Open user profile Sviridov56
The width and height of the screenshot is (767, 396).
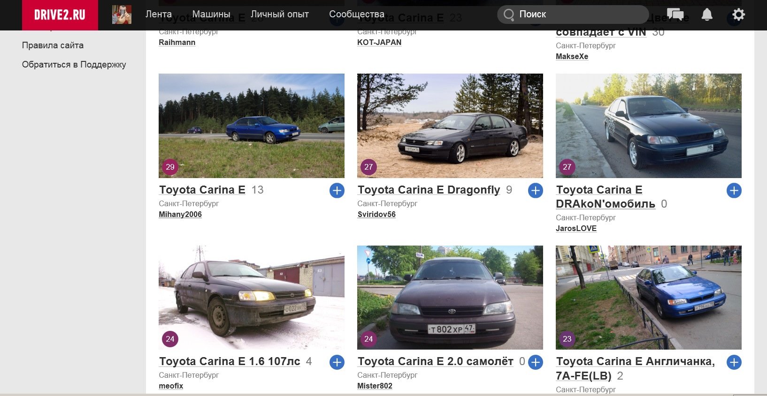tap(376, 214)
